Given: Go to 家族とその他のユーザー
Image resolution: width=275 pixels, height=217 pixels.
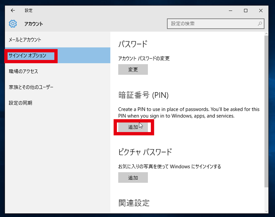Looking at the screenshot, I should (x=58, y=87).
